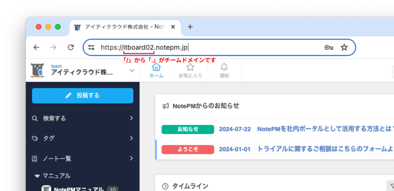
Task: Open a new browser tab
Action: [190, 27]
